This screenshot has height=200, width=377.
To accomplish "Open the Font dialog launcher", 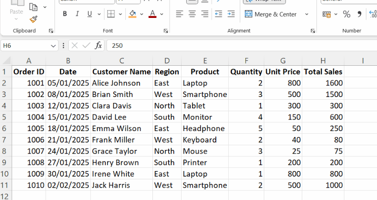I will tap(165, 31).
